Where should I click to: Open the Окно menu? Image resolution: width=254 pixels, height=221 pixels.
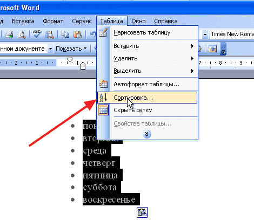pos(138,21)
